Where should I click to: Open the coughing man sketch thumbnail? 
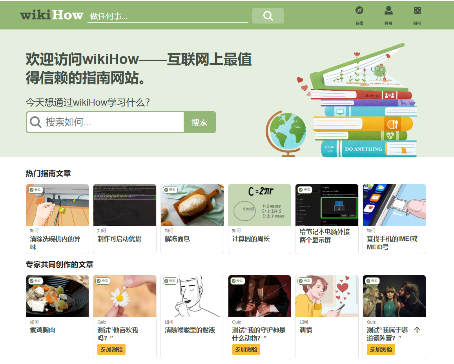tap(192, 296)
